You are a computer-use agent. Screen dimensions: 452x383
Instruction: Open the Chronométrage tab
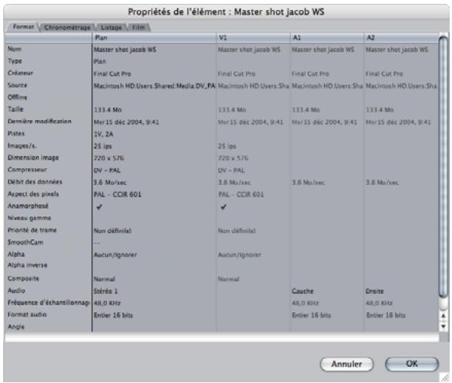(x=67, y=28)
